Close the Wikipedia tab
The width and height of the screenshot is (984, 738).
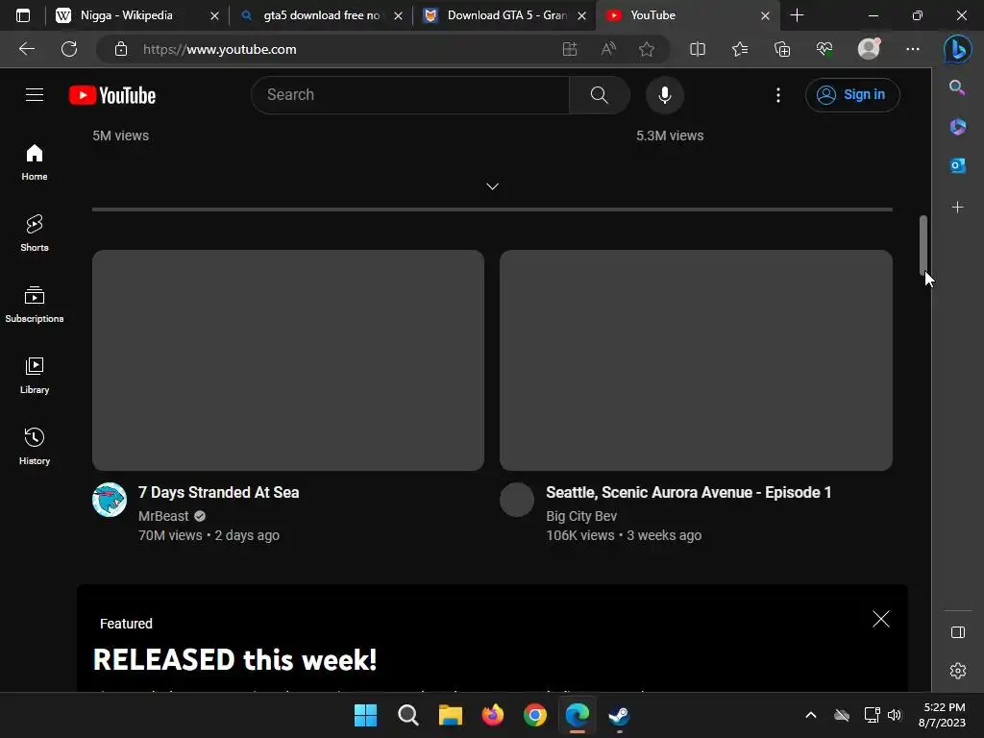214,15
